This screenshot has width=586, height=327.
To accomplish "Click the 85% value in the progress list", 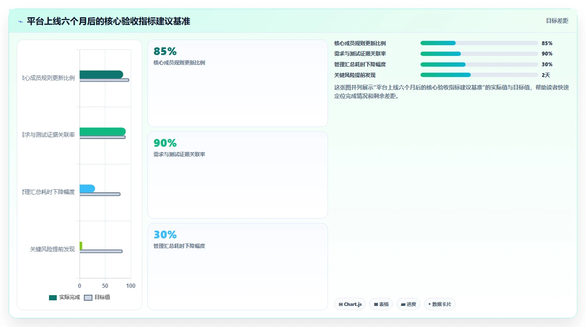I will 547,43.
